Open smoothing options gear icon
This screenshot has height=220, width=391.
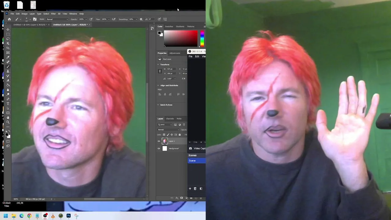141,19
